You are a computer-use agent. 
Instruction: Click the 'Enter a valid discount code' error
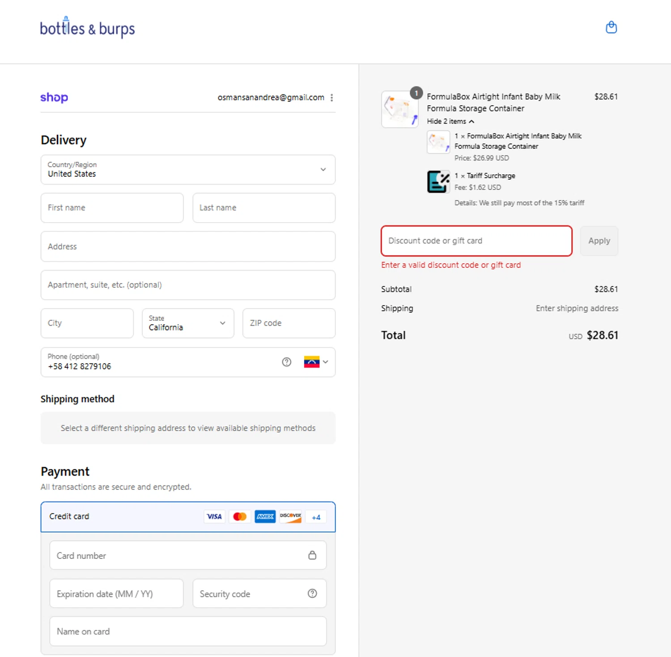coord(451,265)
